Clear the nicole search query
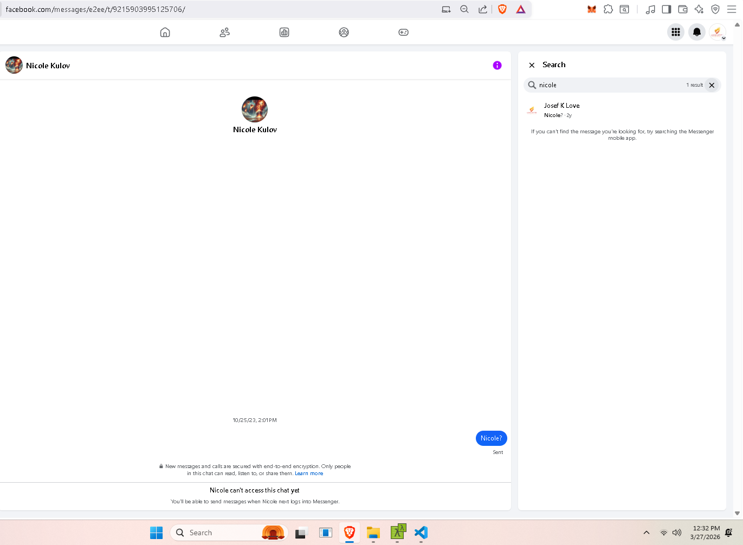 pos(712,85)
